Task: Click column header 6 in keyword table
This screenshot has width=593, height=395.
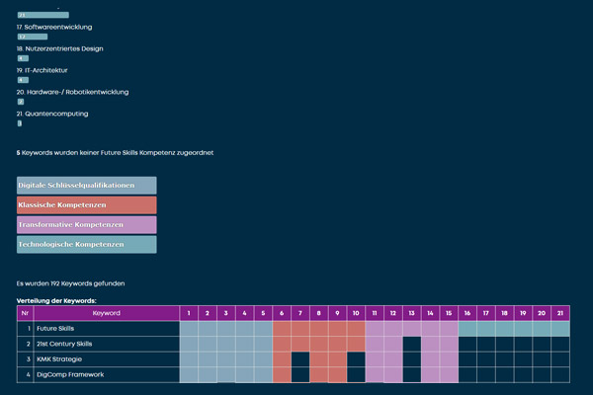Action: (282, 313)
